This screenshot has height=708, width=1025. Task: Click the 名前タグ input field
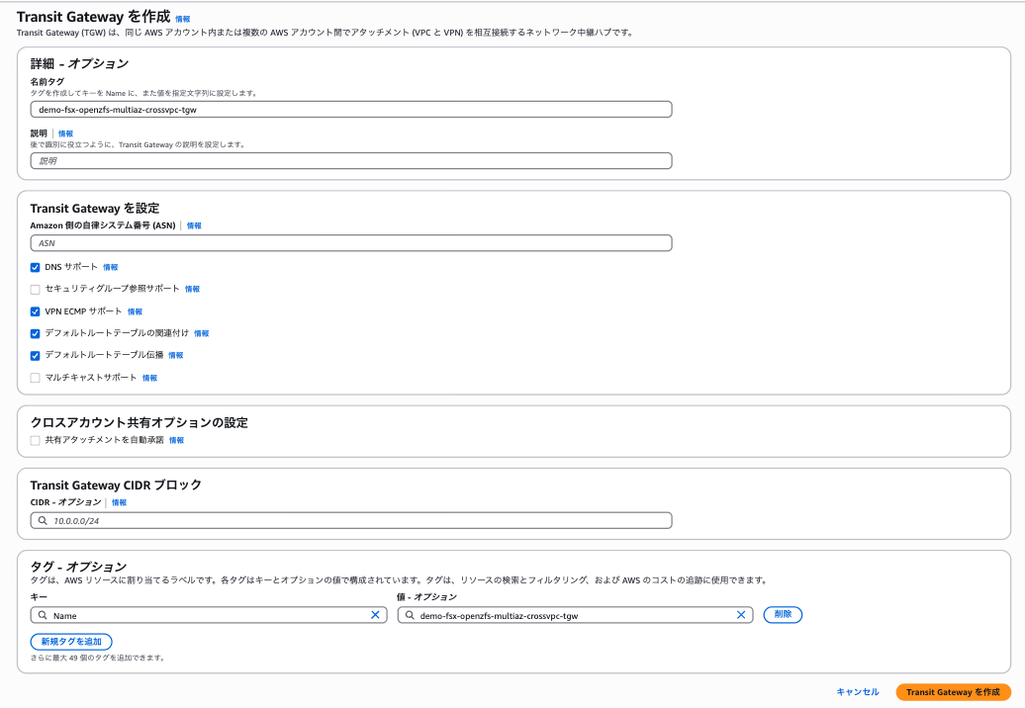351,110
